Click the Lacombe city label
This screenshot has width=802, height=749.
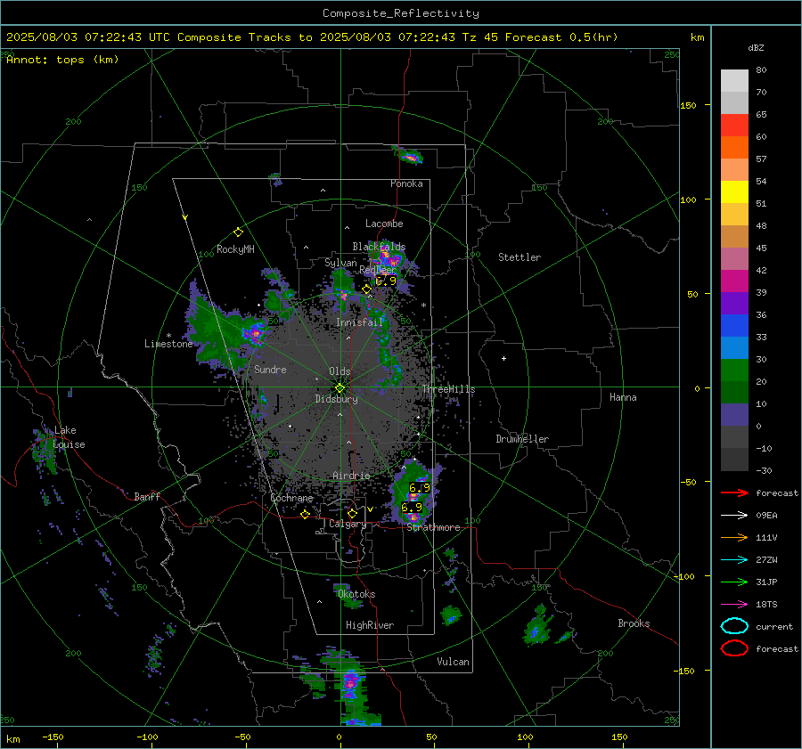tap(384, 224)
